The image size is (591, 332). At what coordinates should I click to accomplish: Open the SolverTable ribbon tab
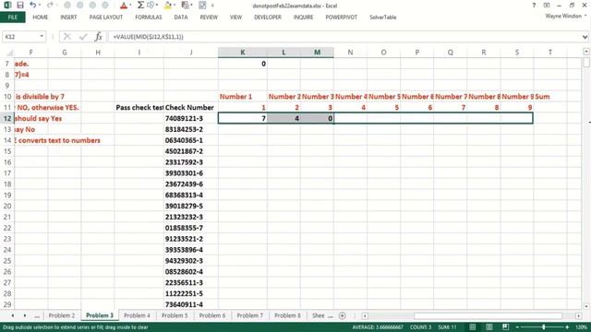click(x=383, y=18)
